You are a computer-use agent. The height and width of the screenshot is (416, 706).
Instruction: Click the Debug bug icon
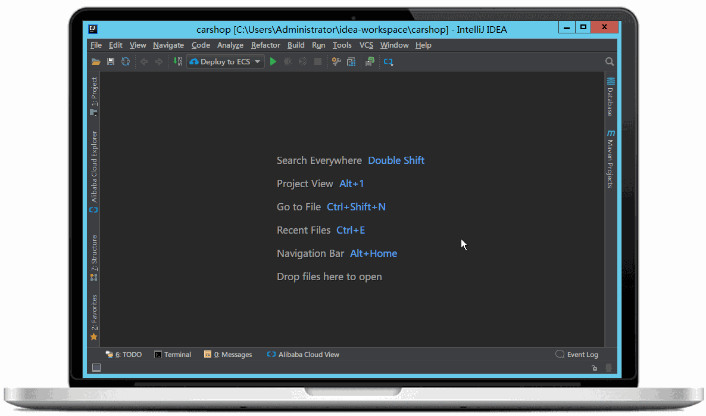click(288, 62)
